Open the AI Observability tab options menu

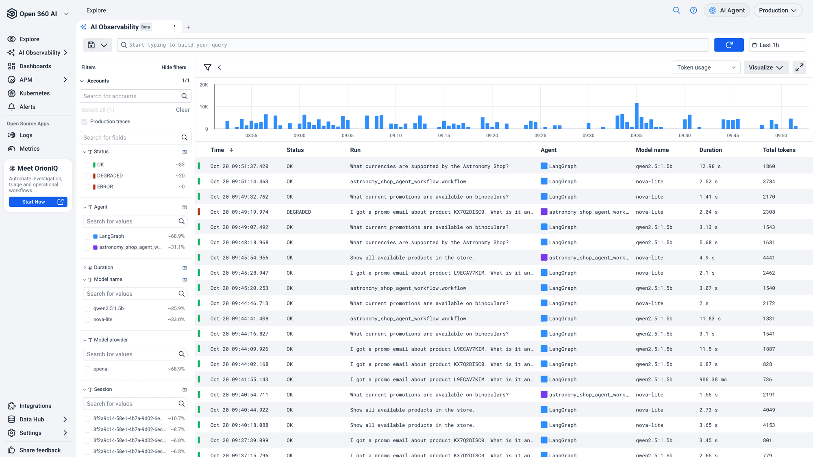click(x=175, y=27)
